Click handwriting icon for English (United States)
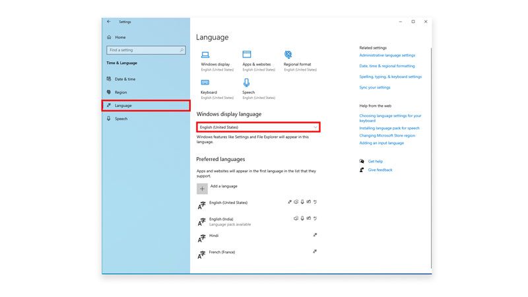The image size is (528, 297). [x=308, y=202]
